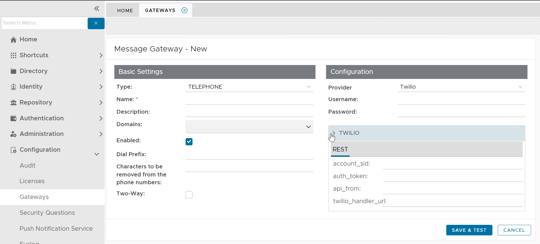The height and width of the screenshot is (244, 540).
Task: Click the Home house icon in sidebar
Action: click(x=13, y=40)
